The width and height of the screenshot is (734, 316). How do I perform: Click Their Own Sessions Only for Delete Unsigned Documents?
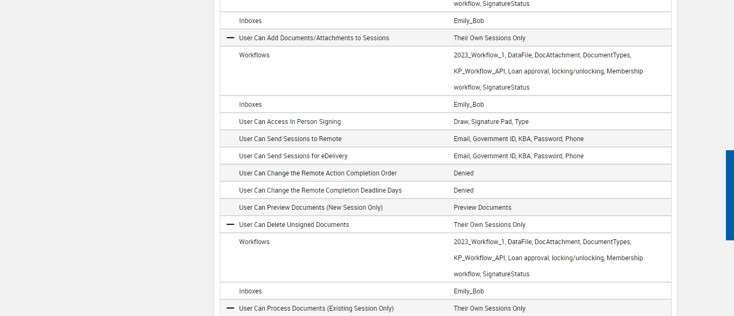pyautogui.click(x=489, y=225)
